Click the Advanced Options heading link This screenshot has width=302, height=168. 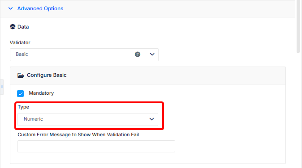40,8
